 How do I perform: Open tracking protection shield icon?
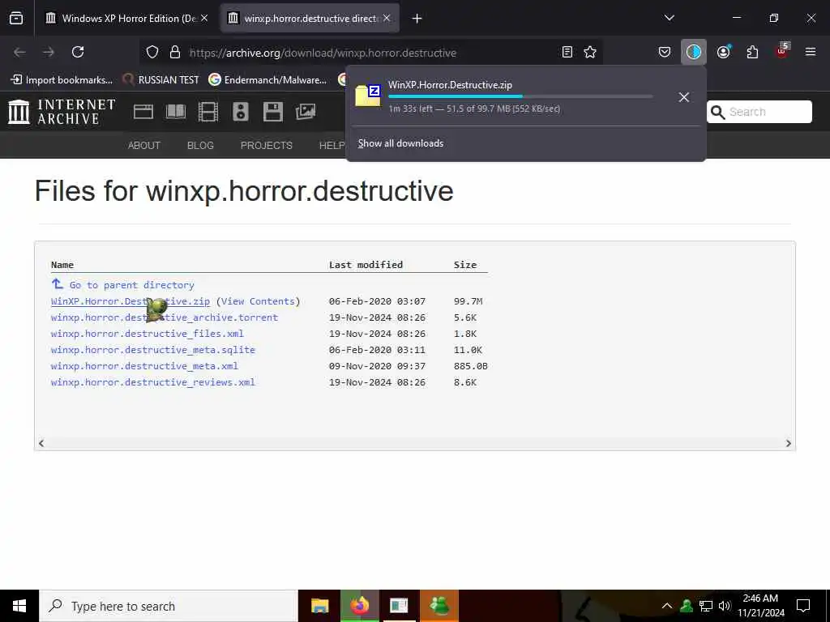coord(152,52)
